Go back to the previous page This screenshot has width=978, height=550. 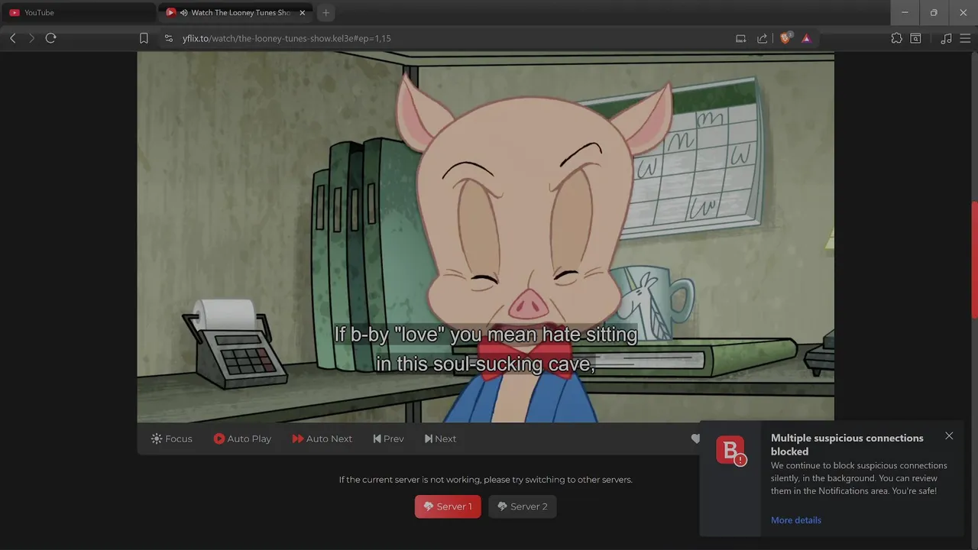tap(13, 38)
